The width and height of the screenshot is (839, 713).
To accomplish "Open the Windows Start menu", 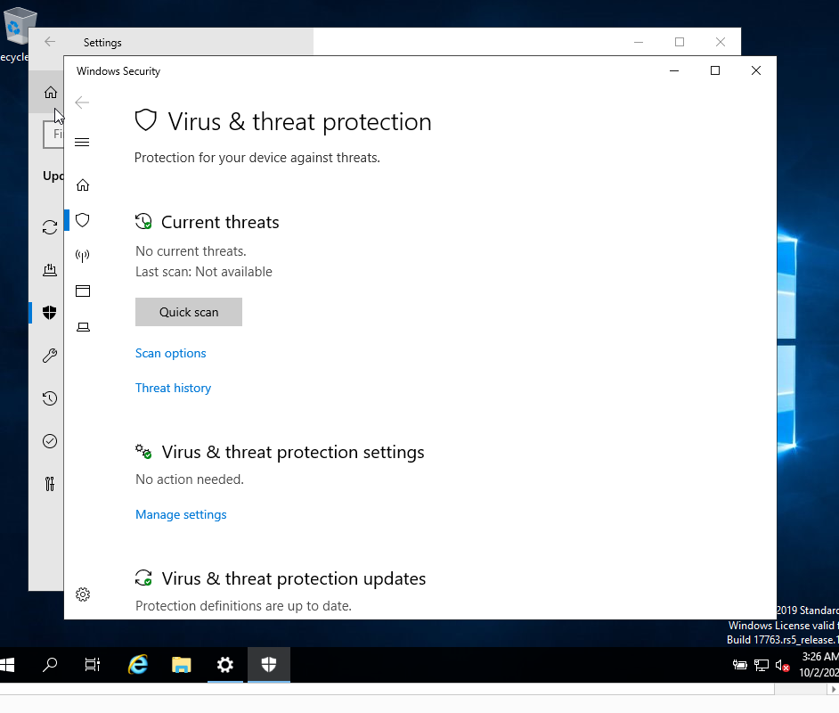I will (x=7, y=665).
